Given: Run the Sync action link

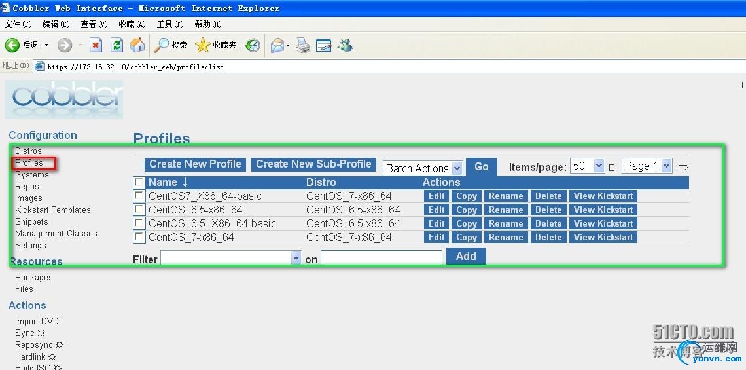Looking at the screenshot, I should tap(30, 333).
